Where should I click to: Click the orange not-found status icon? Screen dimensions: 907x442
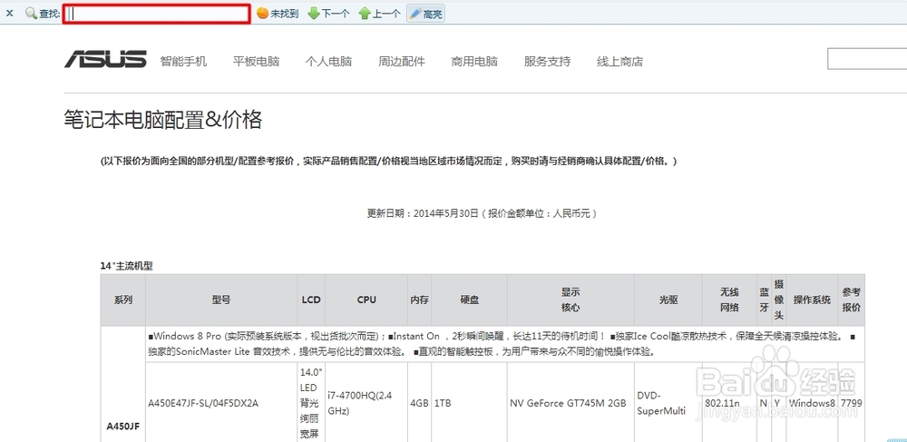point(262,14)
